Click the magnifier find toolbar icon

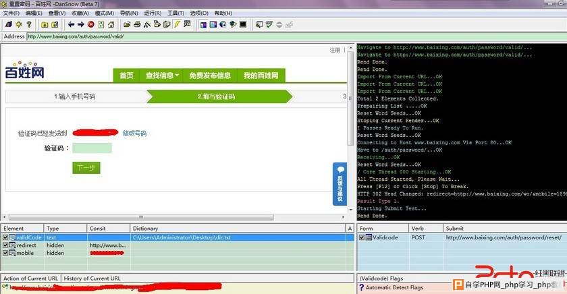187,24
